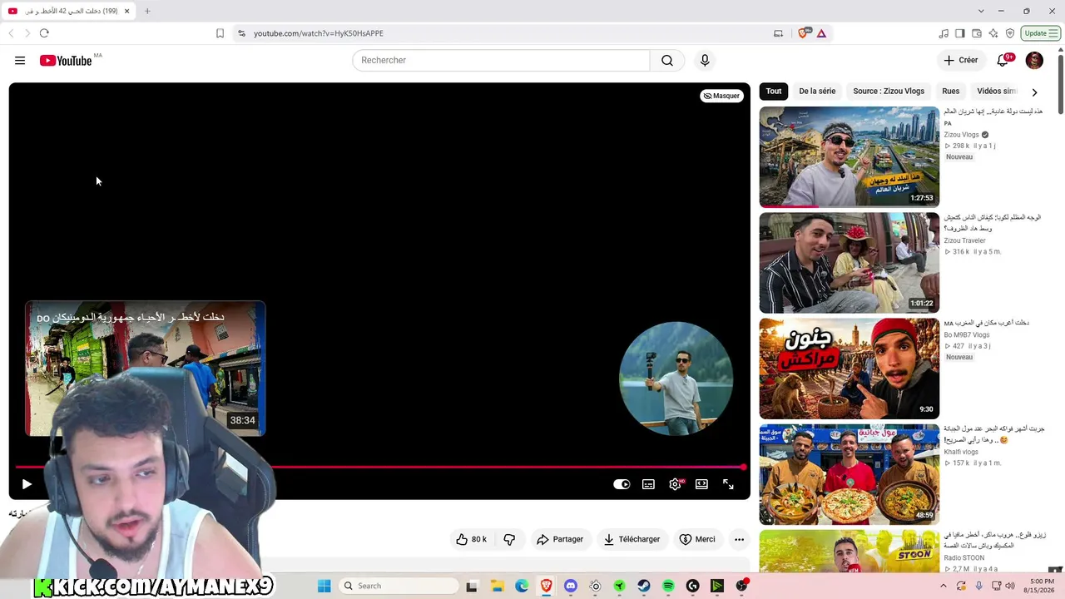The height and width of the screenshot is (599, 1065).
Task: Select Source : Zizou Vlogs chip
Action: [x=889, y=92]
